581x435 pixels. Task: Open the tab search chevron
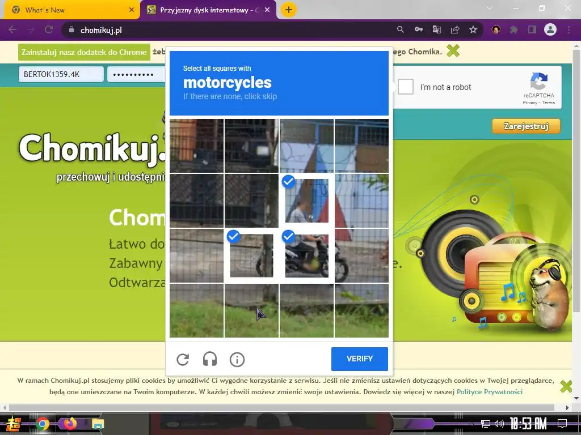click(490, 8)
